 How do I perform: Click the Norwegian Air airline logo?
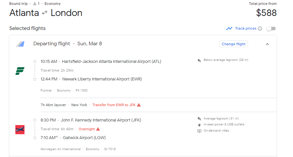point(20,129)
